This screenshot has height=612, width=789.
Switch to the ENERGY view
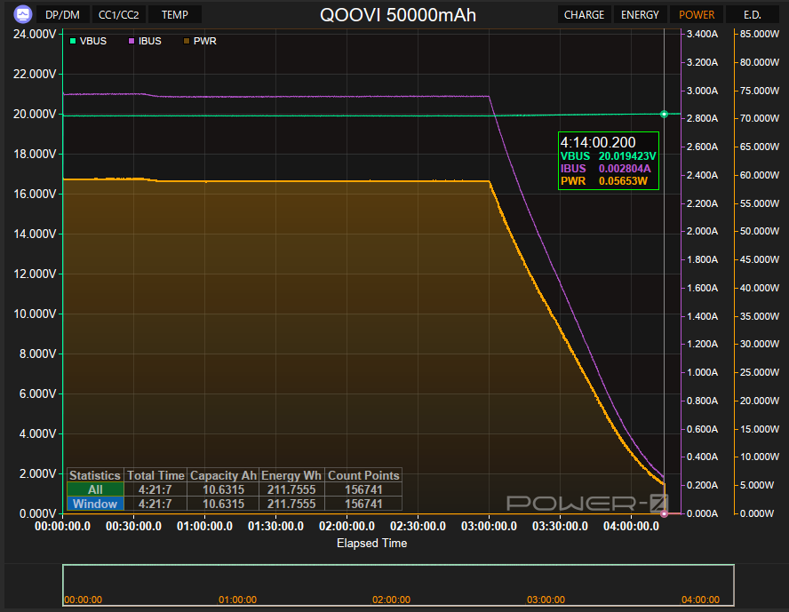(640, 14)
